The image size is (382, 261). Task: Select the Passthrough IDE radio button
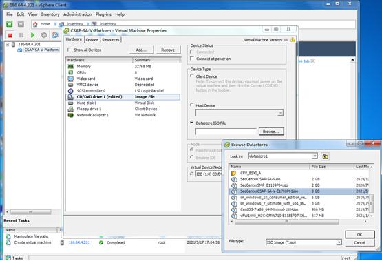click(192, 150)
